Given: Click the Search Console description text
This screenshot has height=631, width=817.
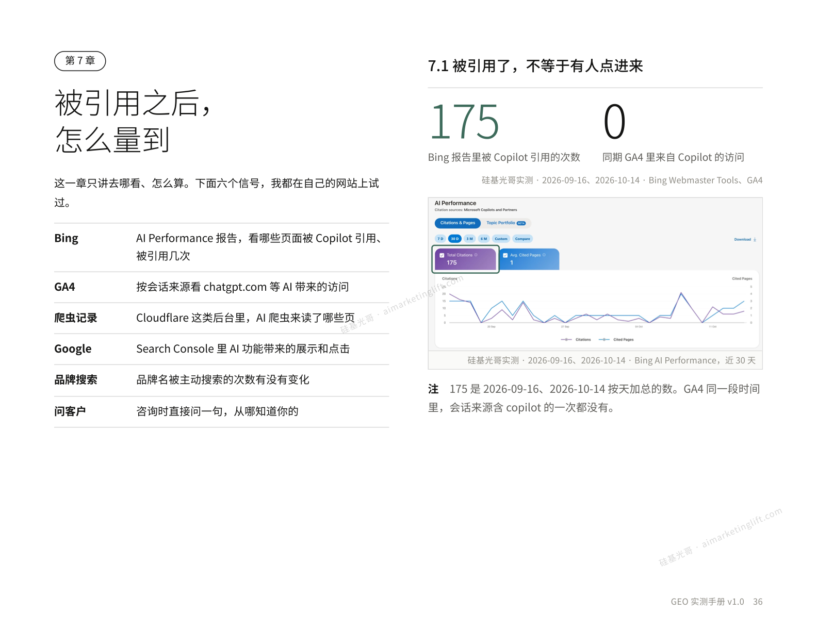Looking at the screenshot, I should (x=243, y=349).
